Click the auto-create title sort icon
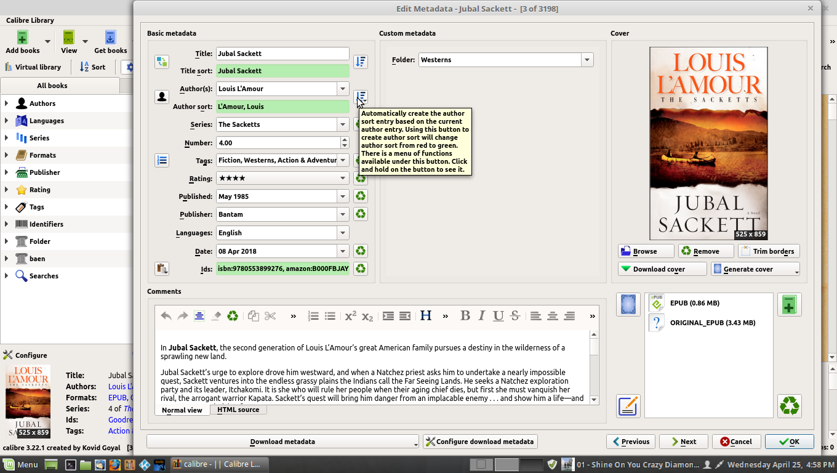This screenshot has width=837, height=473. tap(361, 62)
